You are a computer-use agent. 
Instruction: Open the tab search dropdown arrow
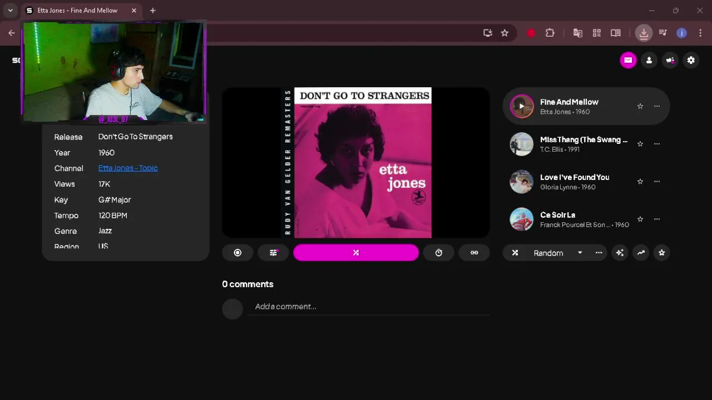[x=10, y=10]
